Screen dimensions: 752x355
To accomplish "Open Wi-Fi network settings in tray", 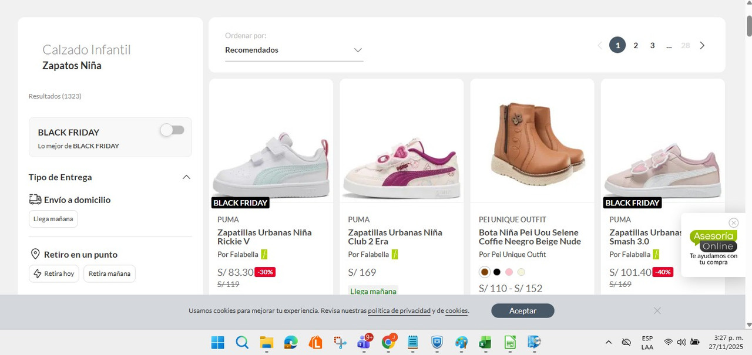I will [x=668, y=342].
